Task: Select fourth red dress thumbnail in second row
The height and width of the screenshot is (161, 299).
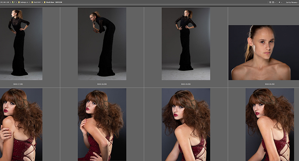Action: tap(270, 124)
